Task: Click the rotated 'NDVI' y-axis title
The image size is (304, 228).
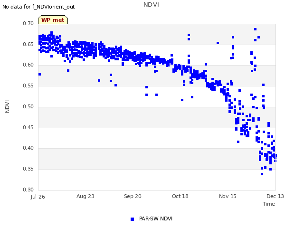Action: tap(7, 106)
